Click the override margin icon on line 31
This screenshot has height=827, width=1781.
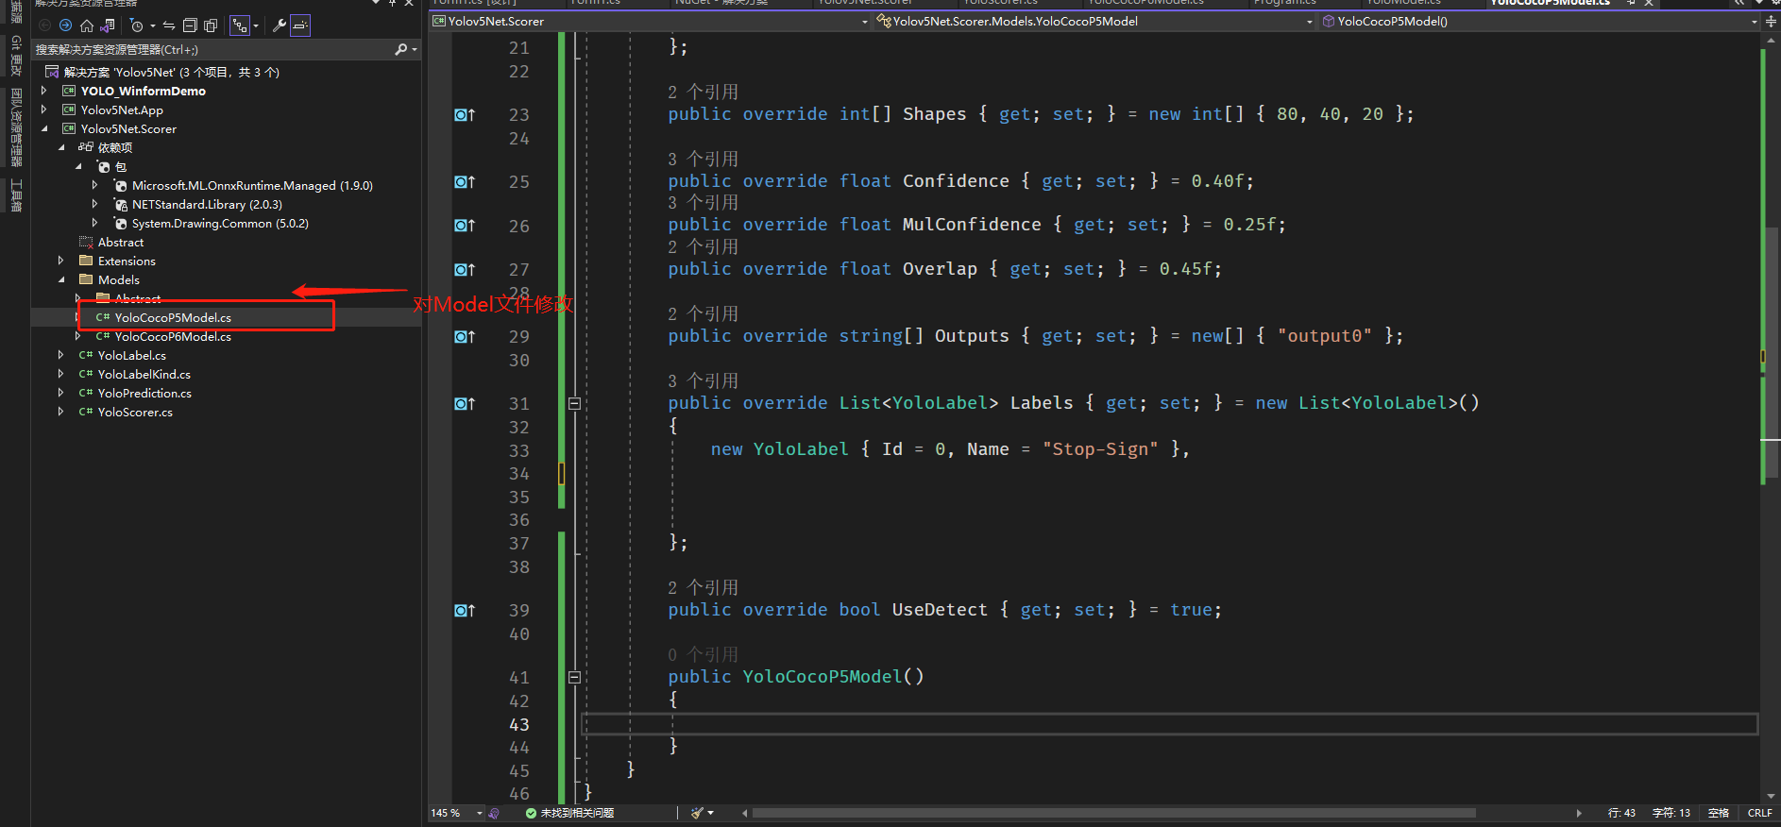(465, 403)
